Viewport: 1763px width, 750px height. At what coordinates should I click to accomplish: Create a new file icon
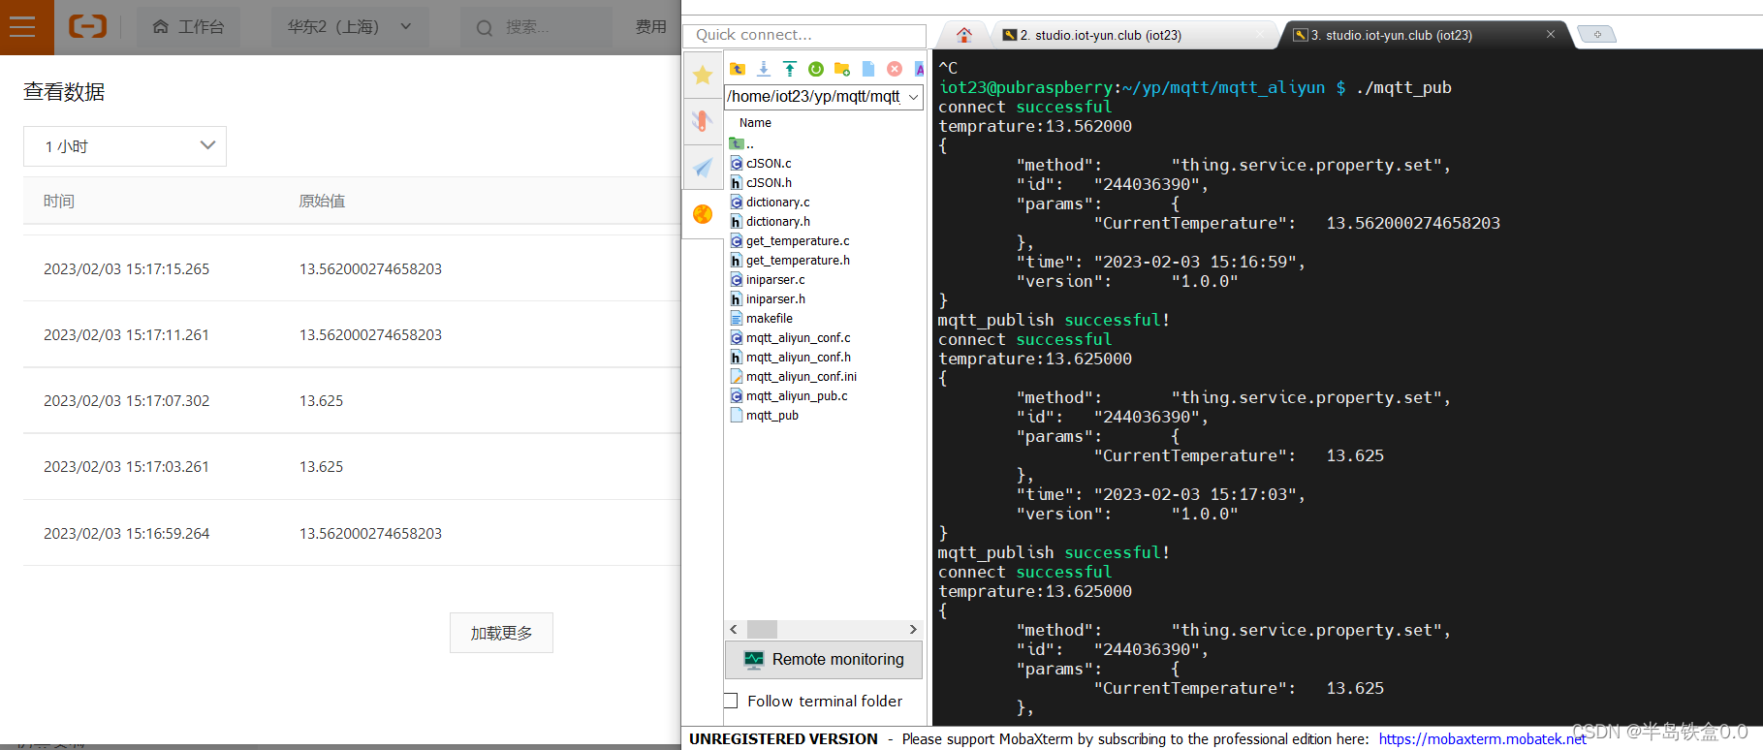pyautogui.click(x=868, y=69)
